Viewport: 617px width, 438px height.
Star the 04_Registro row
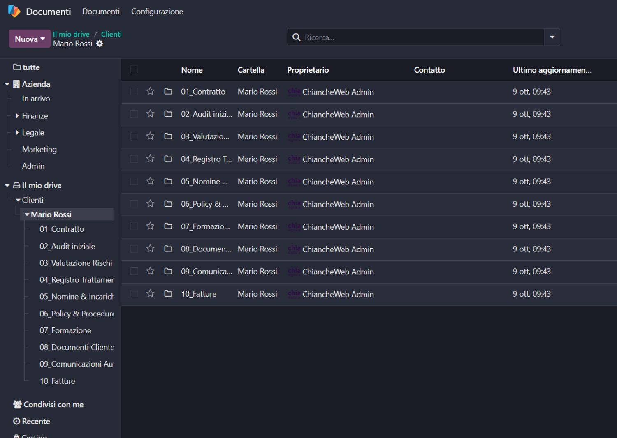coord(150,159)
